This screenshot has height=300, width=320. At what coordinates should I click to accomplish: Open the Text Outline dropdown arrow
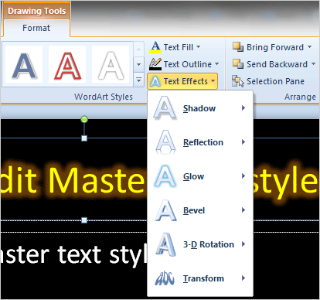click(x=216, y=64)
